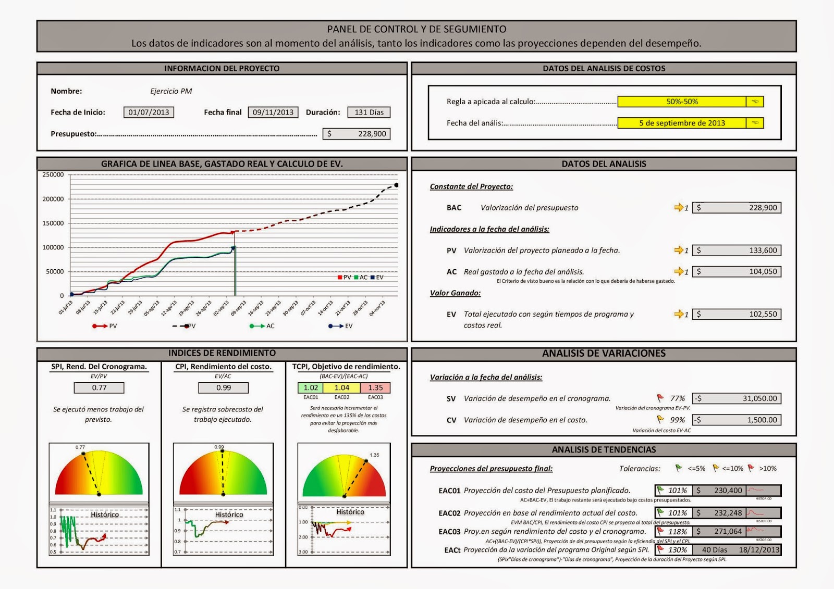
Task: Open the dropdown button beside 50%-50% rule
Action: tap(755, 102)
